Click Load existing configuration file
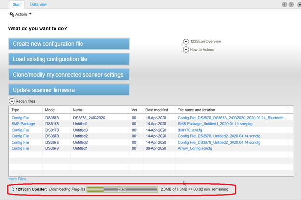 click(69, 59)
